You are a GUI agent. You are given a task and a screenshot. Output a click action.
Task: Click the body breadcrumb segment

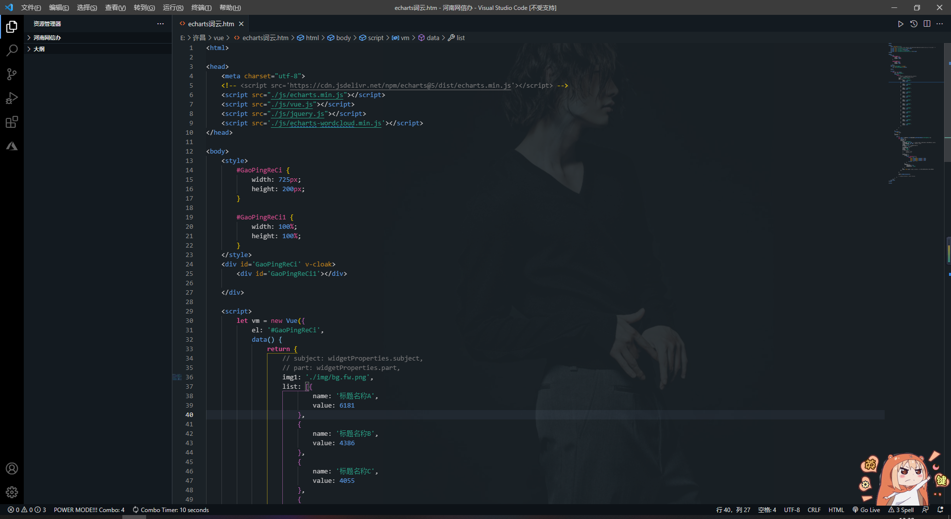(339, 38)
